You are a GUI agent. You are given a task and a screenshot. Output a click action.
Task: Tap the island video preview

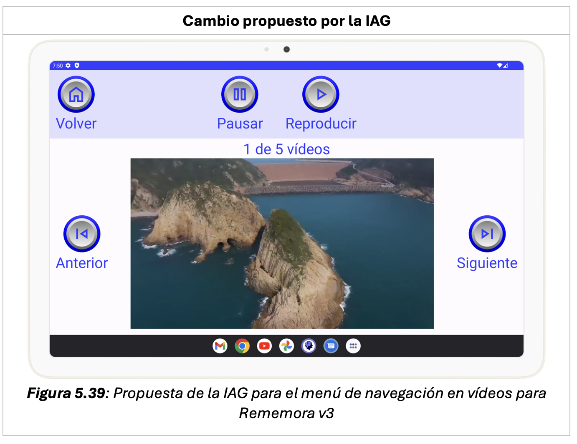(282, 244)
